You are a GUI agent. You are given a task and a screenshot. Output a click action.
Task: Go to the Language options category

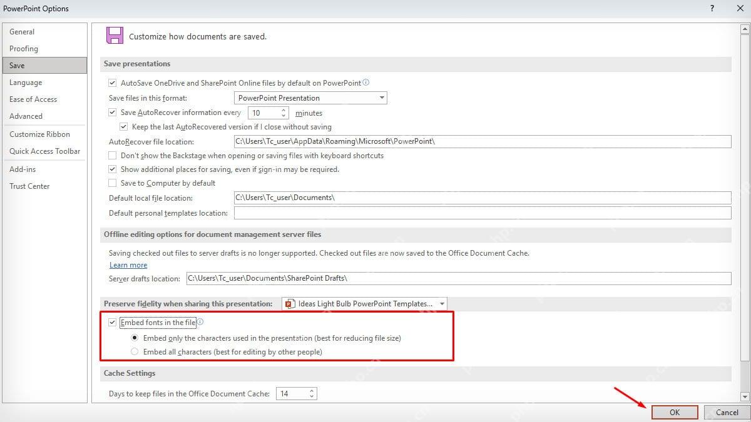pyautogui.click(x=45, y=83)
